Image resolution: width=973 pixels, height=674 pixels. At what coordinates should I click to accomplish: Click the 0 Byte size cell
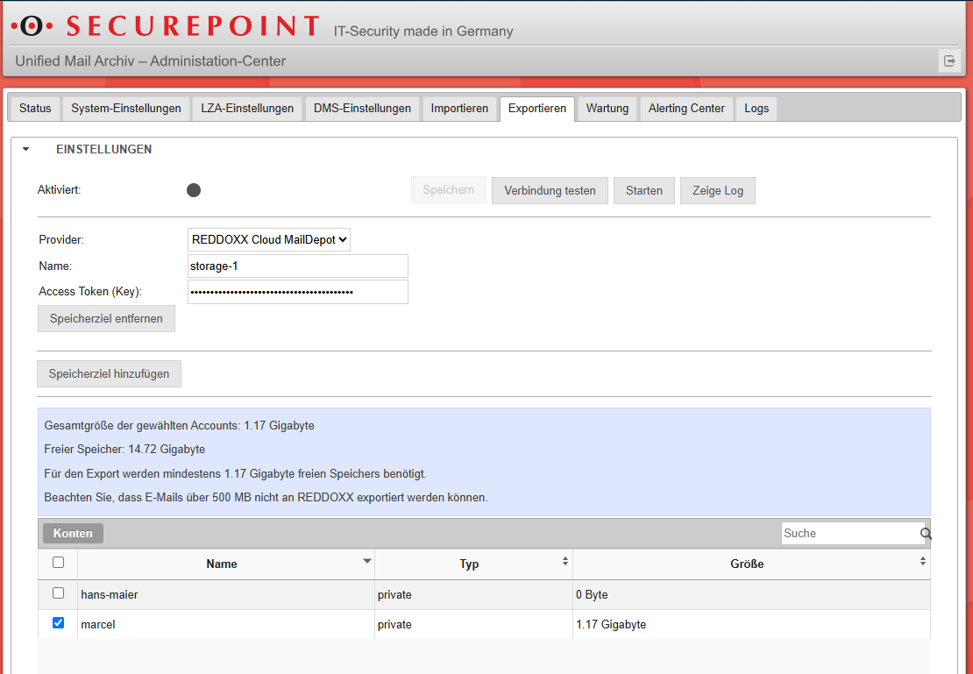point(751,594)
